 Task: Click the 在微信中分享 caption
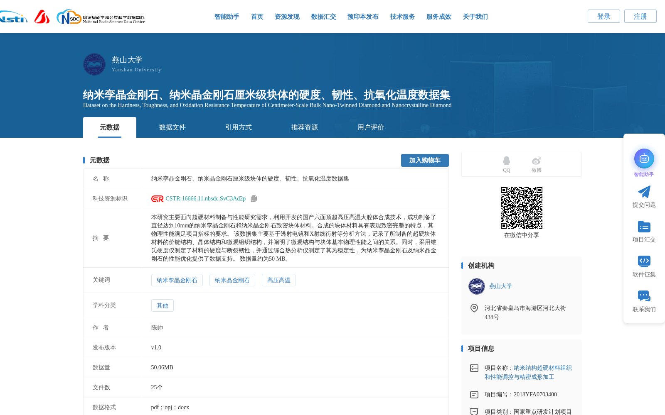[522, 235]
